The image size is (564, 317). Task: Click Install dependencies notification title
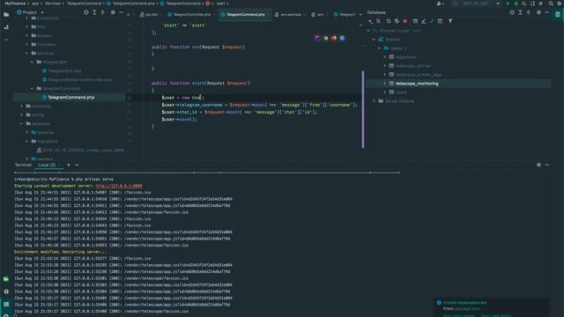tap(464, 303)
